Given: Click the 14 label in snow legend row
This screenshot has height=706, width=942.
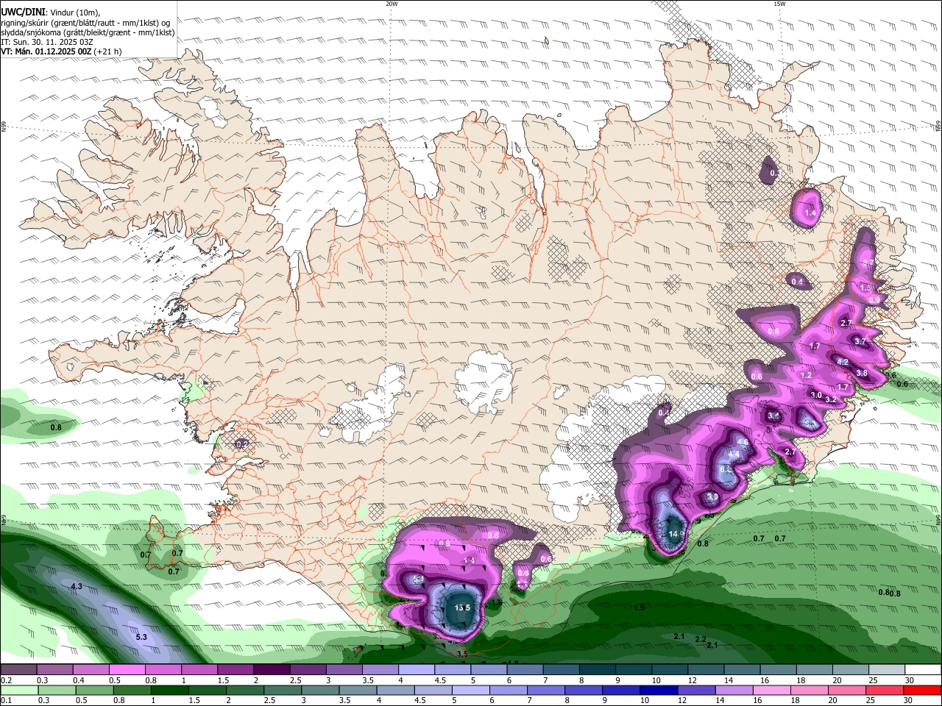Looking at the screenshot, I should pyautogui.click(x=727, y=680).
